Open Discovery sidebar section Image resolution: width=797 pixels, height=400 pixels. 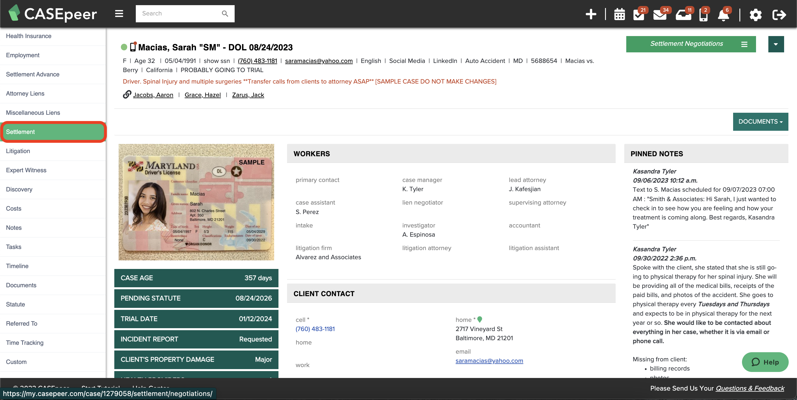pos(53,189)
